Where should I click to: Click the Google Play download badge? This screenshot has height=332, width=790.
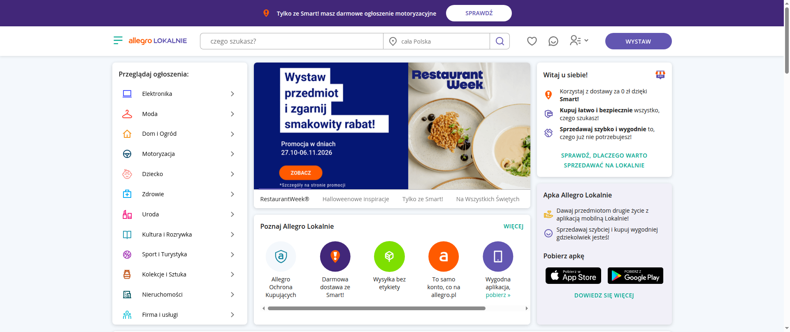[x=635, y=276]
